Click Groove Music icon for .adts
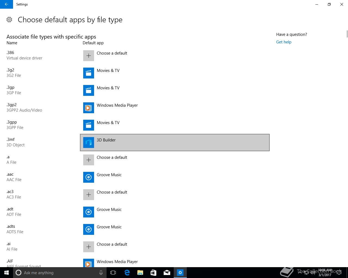 point(89,229)
